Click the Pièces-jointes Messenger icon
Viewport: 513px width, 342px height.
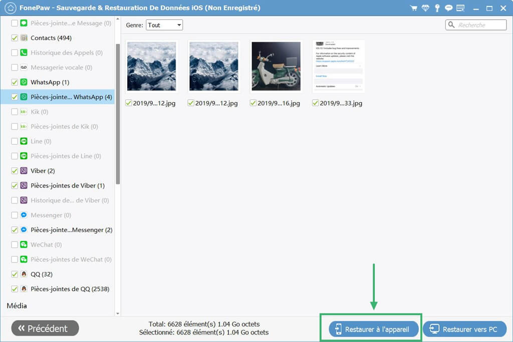(24, 229)
